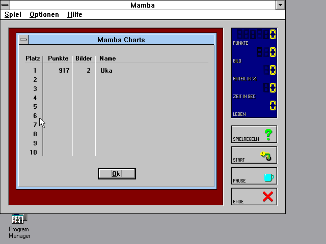Click the SPIELREGELN label on the rules button
Viewport: 326px width, 244px height.
click(246, 139)
